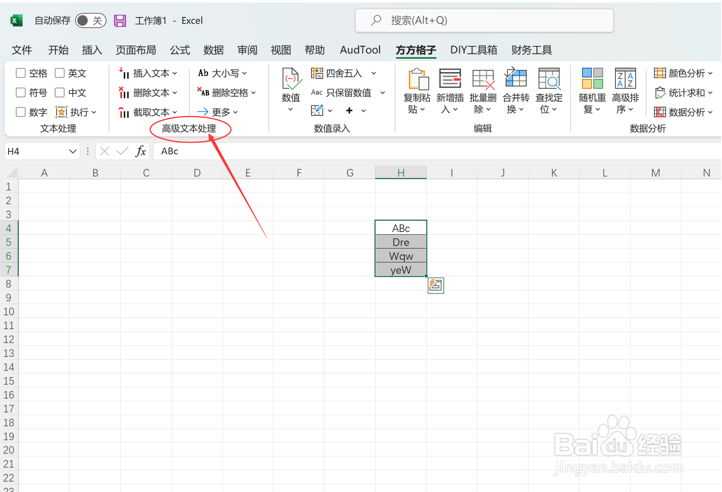Select row 4 header

coord(9,228)
